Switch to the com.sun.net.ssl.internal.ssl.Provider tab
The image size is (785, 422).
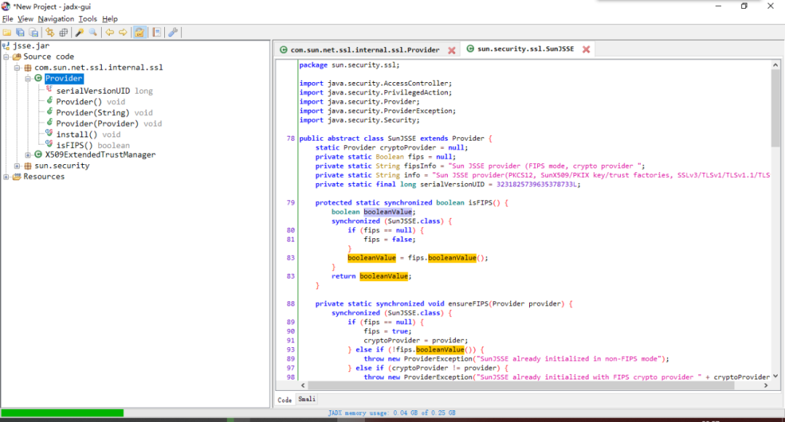pyautogui.click(x=364, y=50)
